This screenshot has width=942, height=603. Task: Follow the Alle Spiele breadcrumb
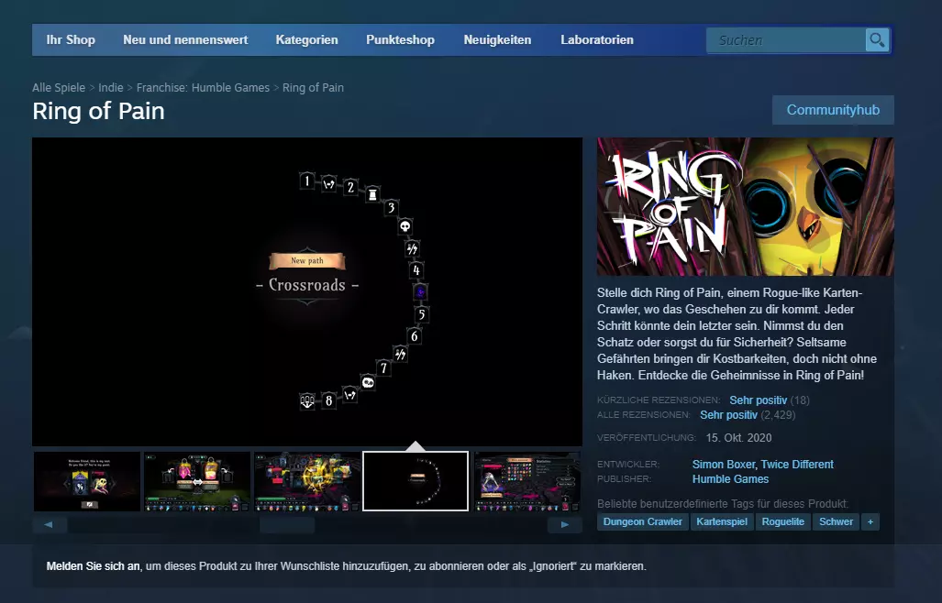coord(59,88)
